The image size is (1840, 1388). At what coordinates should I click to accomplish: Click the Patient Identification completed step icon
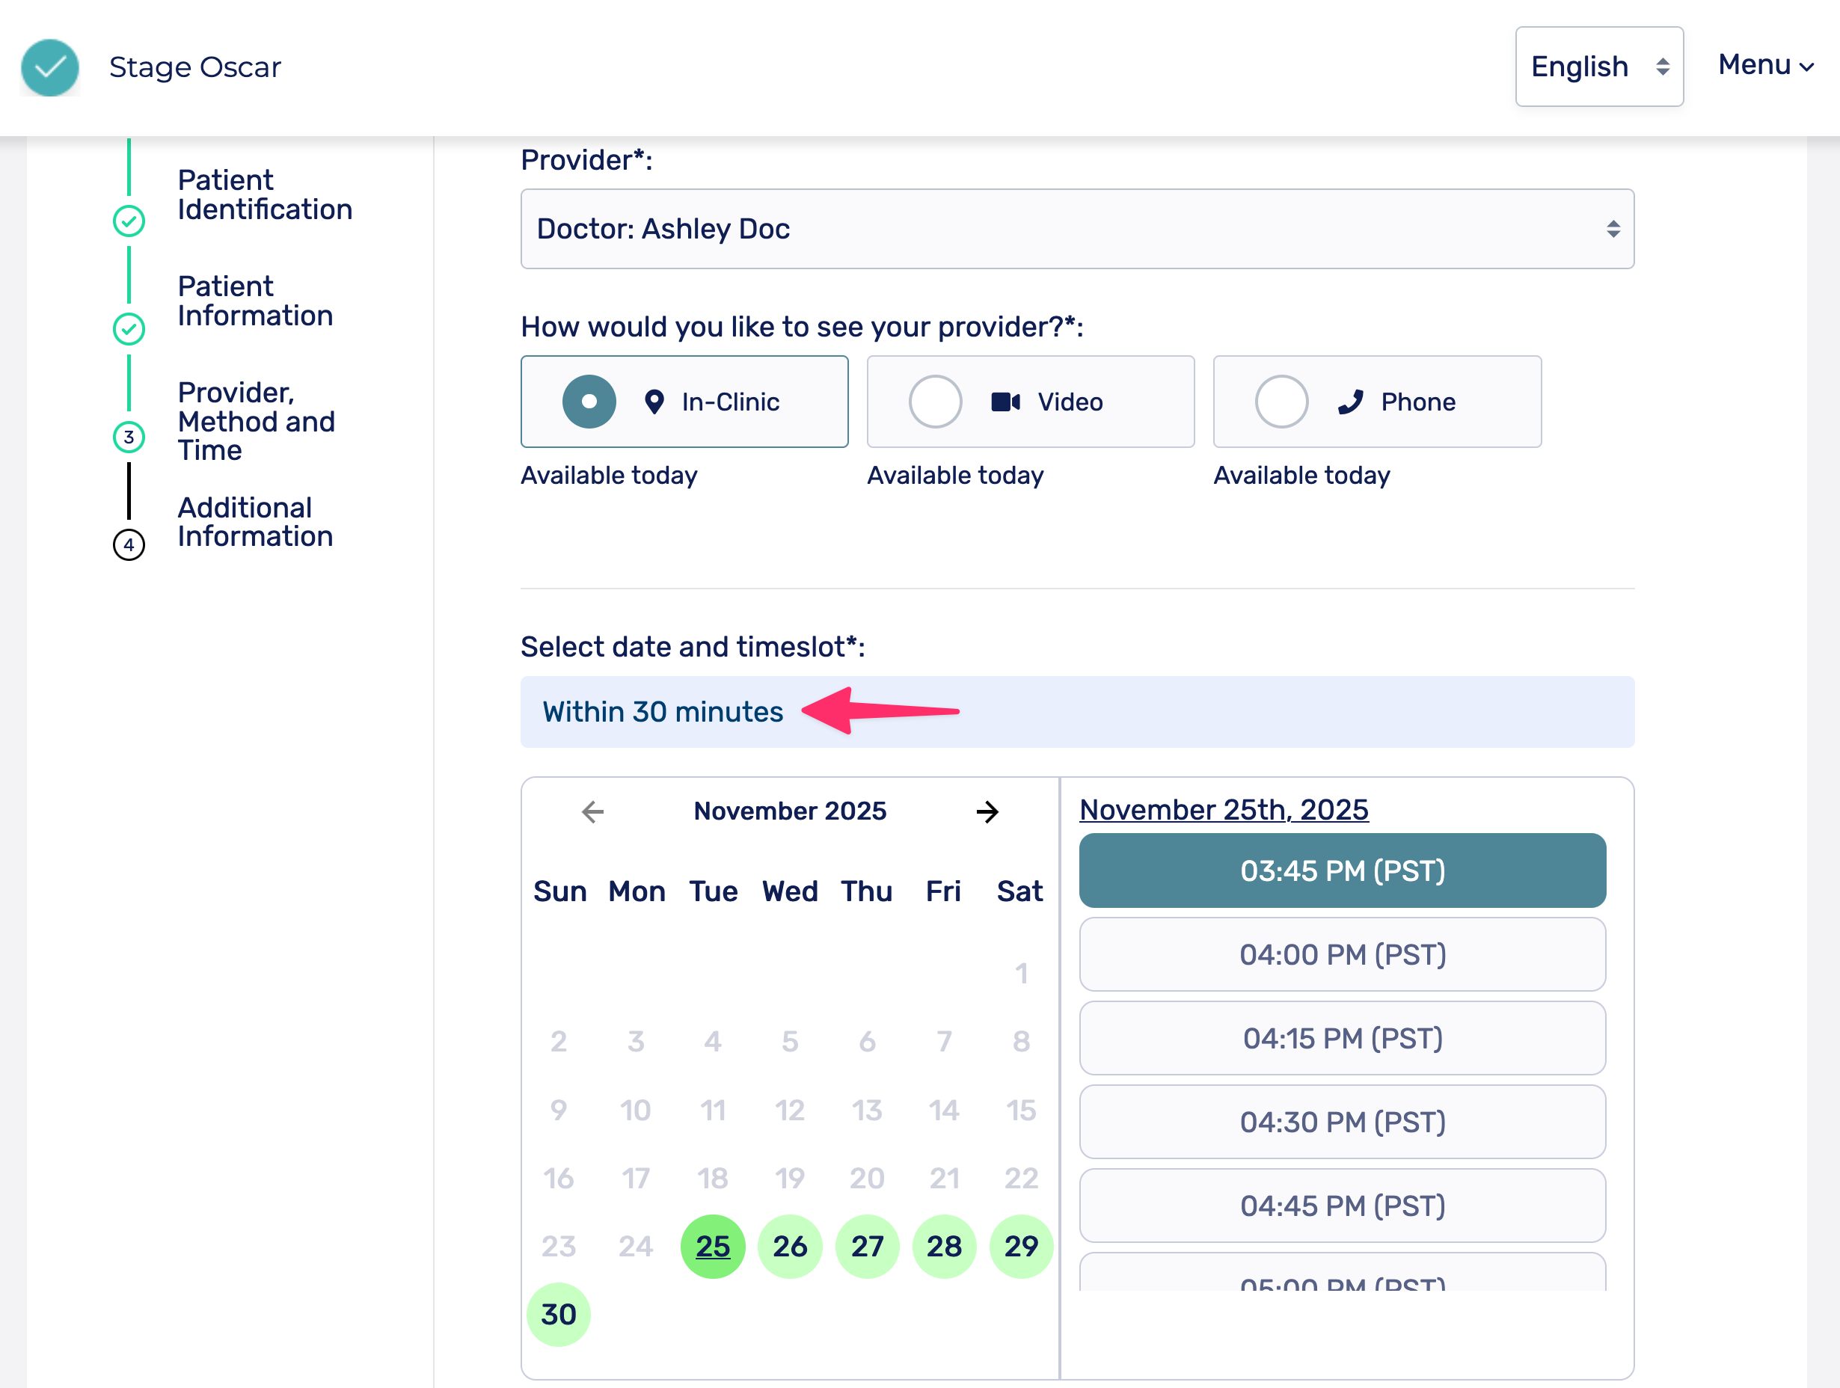[x=129, y=221]
